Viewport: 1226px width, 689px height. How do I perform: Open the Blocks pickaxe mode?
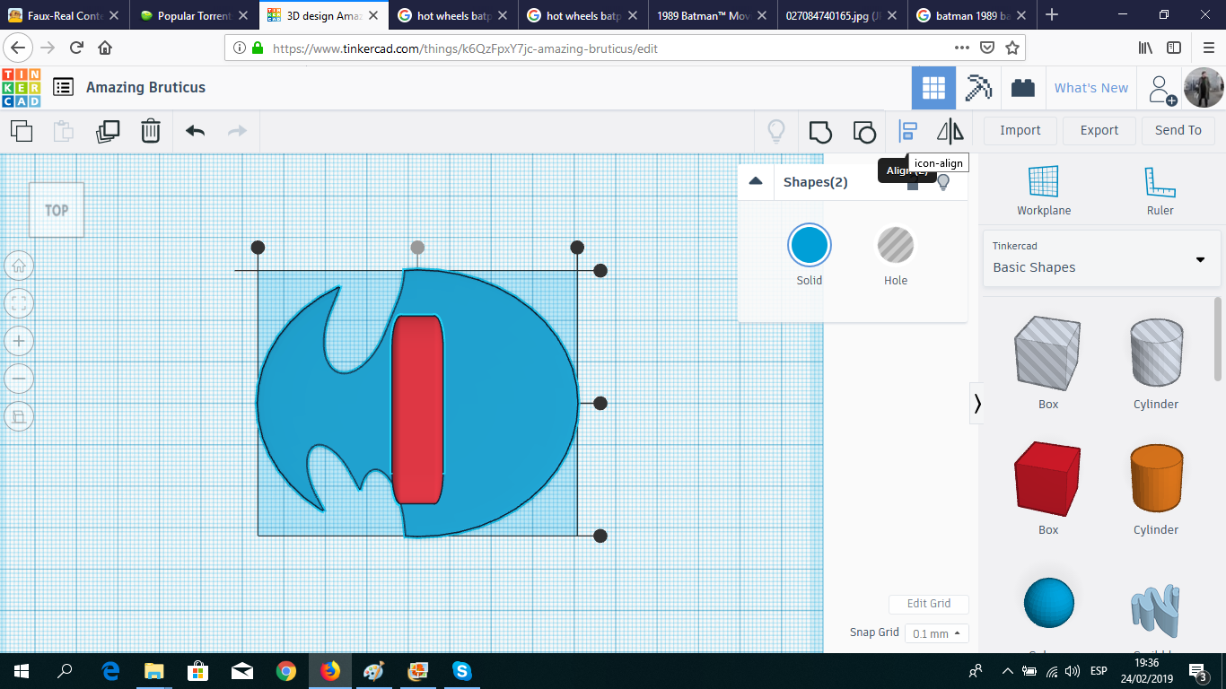[978, 88]
